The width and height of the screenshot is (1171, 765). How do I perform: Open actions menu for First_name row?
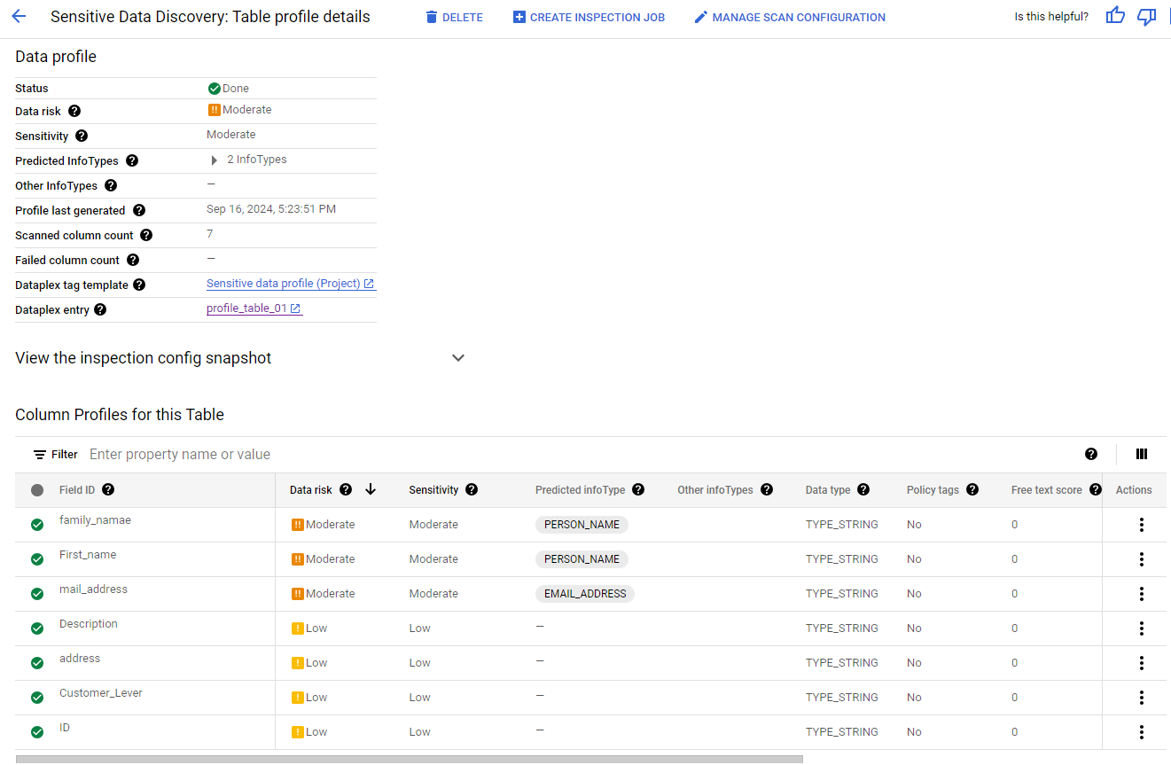pos(1142,559)
